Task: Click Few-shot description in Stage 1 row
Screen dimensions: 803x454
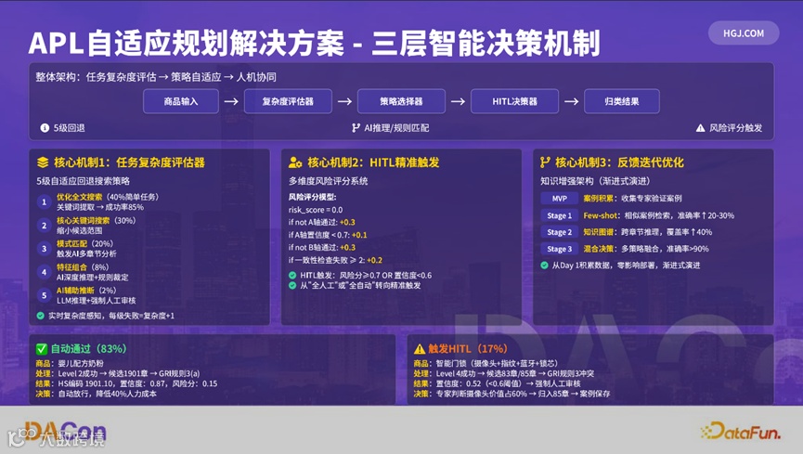Action: tap(658, 215)
